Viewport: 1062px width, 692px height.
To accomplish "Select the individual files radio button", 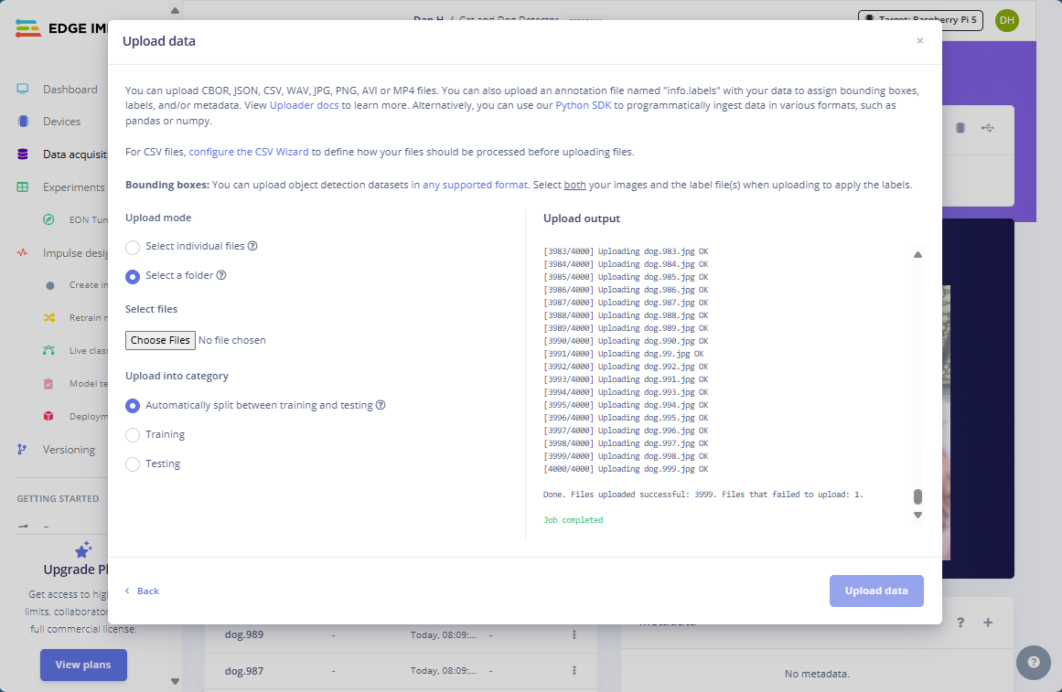I will [133, 247].
